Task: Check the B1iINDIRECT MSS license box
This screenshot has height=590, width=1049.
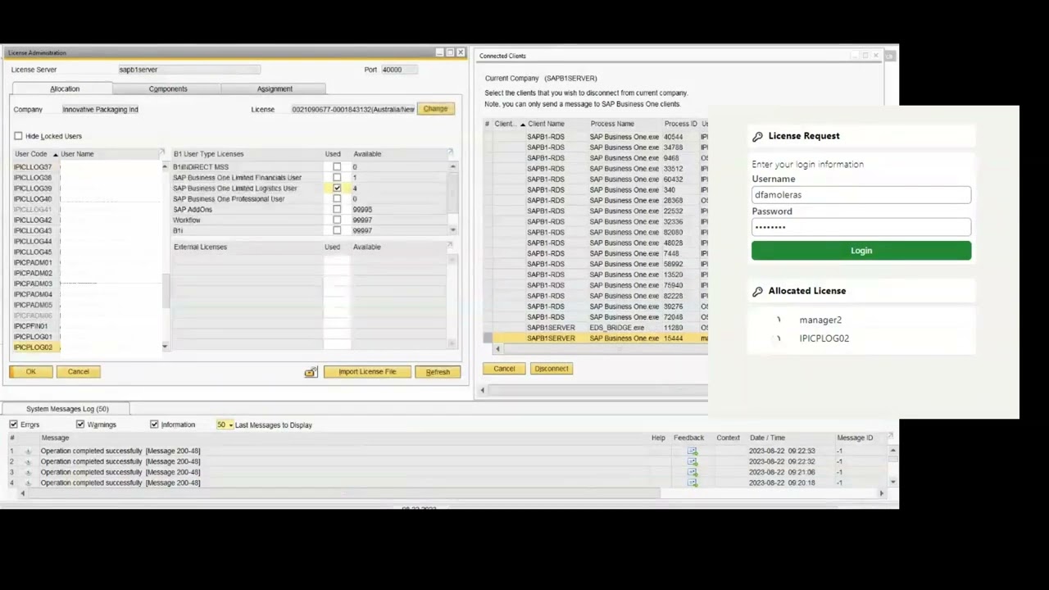Action: coord(337,167)
